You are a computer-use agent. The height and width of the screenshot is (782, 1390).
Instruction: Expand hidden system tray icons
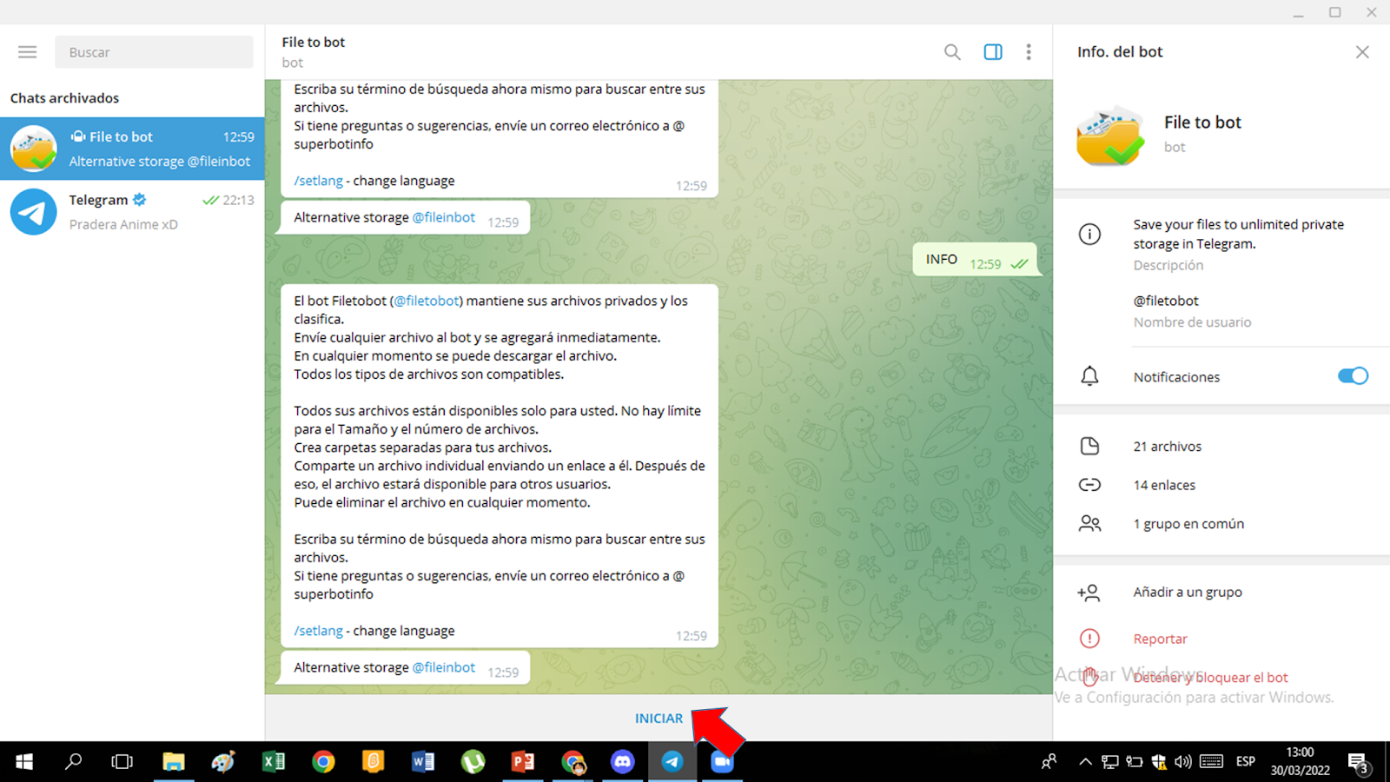point(1085,762)
